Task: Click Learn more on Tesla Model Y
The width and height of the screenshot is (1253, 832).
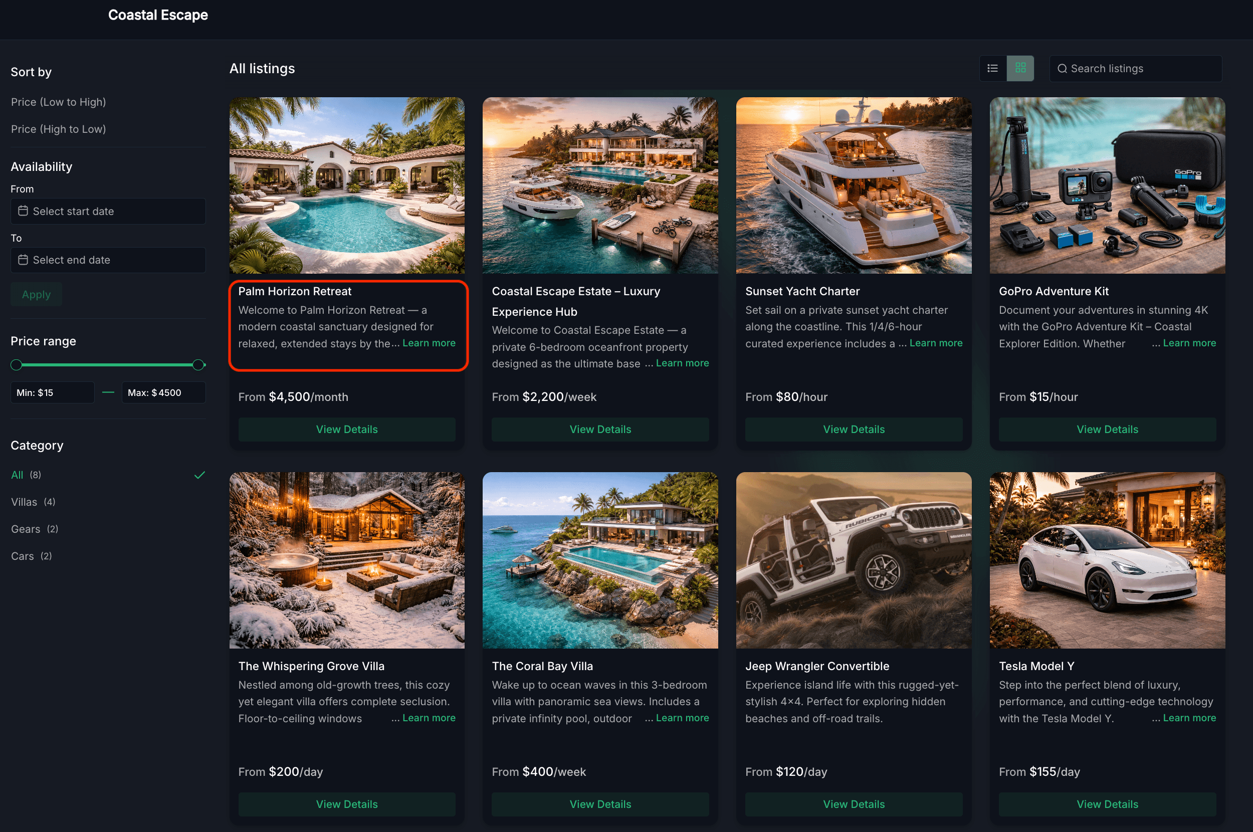Action: click(1189, 718)
